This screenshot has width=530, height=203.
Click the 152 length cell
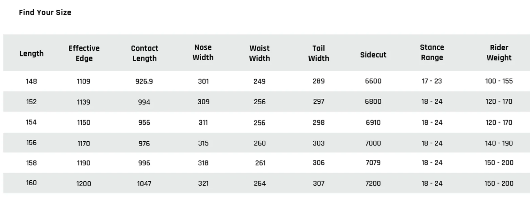pyautogui.click(x=31, y=102)
